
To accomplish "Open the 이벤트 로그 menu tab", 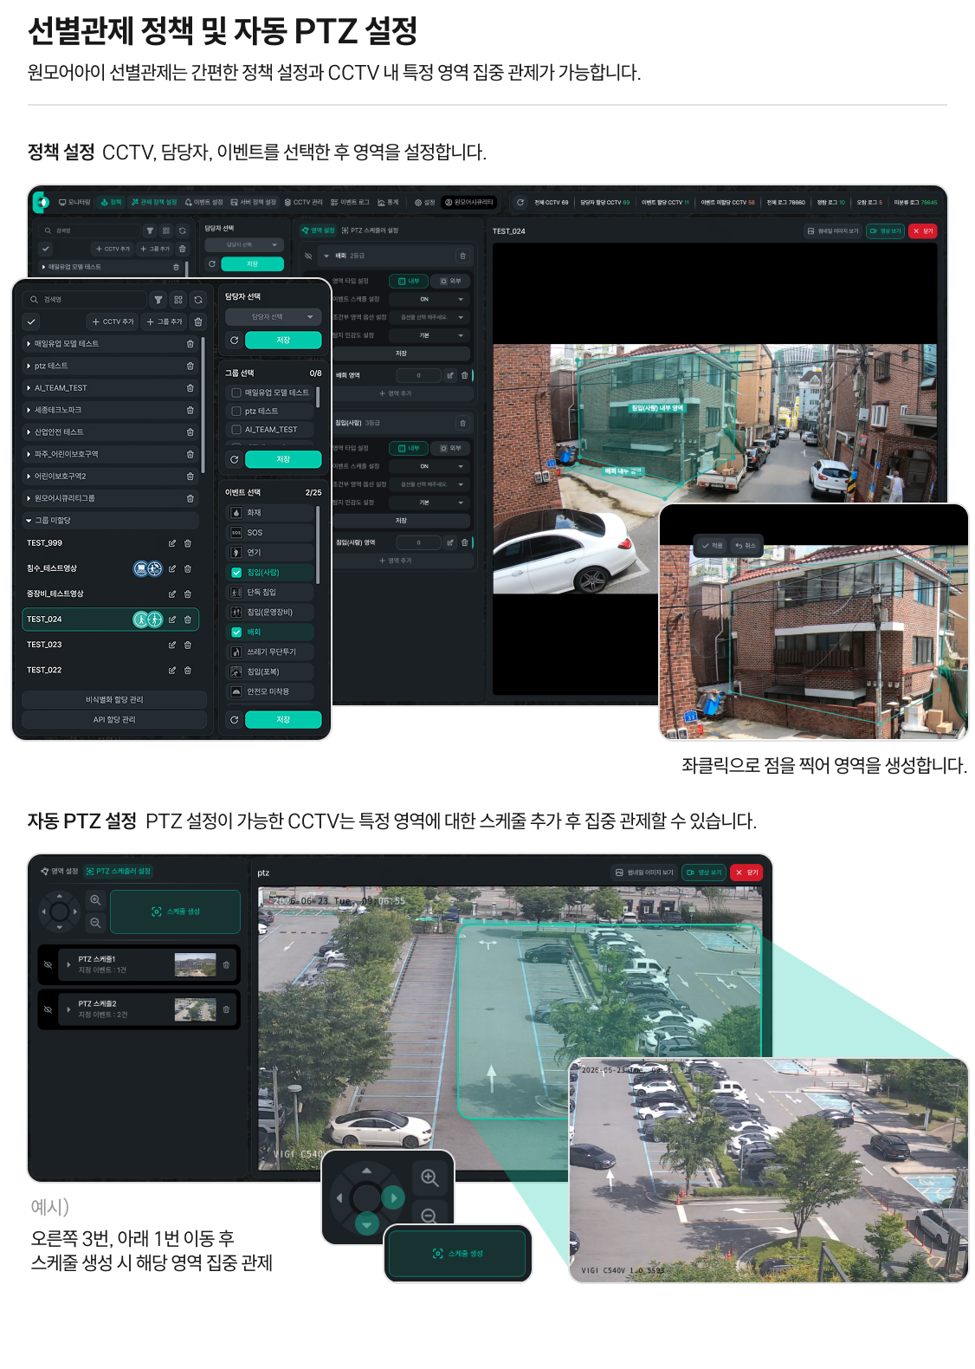I will (x=350, y=202).
